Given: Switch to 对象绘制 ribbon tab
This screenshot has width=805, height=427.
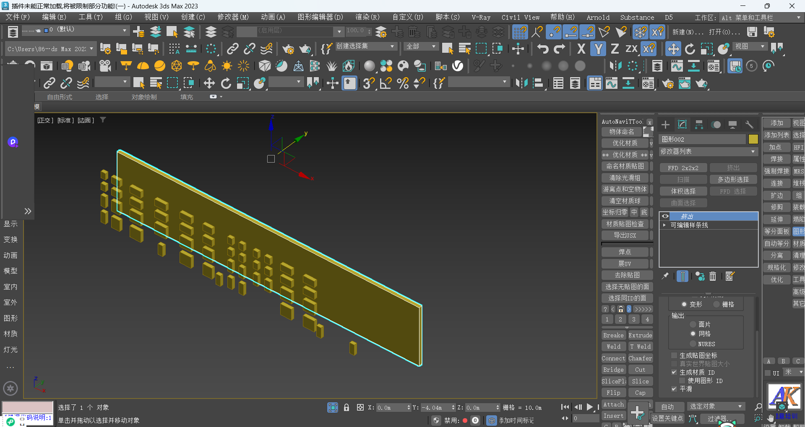Looking at the screenshot, I should point(144,97).
